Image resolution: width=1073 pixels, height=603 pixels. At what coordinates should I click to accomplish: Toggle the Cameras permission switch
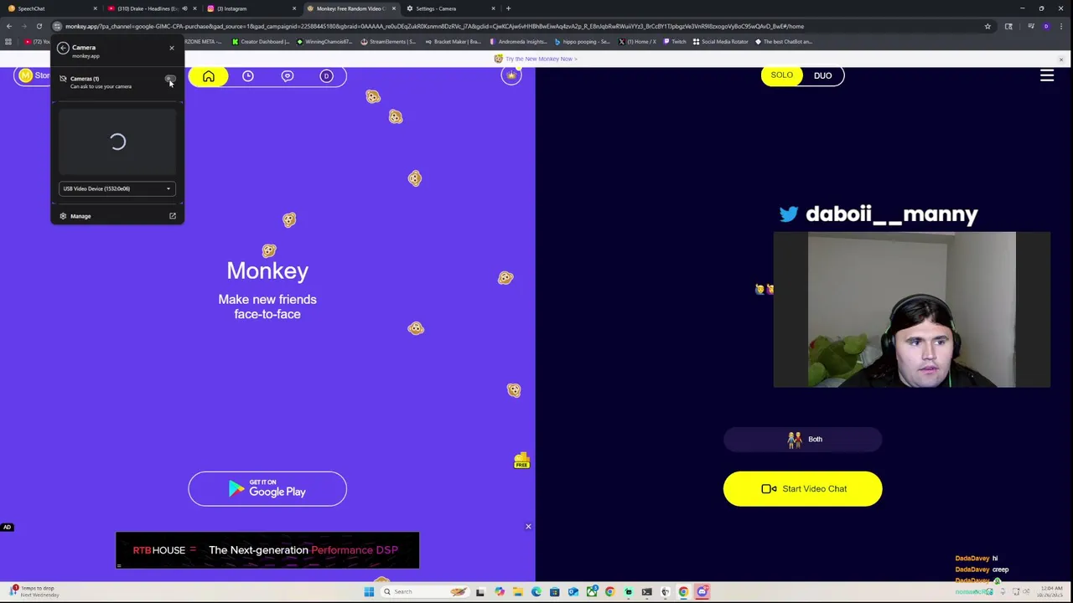(169, 80)
